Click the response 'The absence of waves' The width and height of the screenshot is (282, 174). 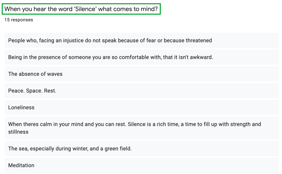[x=35, y=74]
